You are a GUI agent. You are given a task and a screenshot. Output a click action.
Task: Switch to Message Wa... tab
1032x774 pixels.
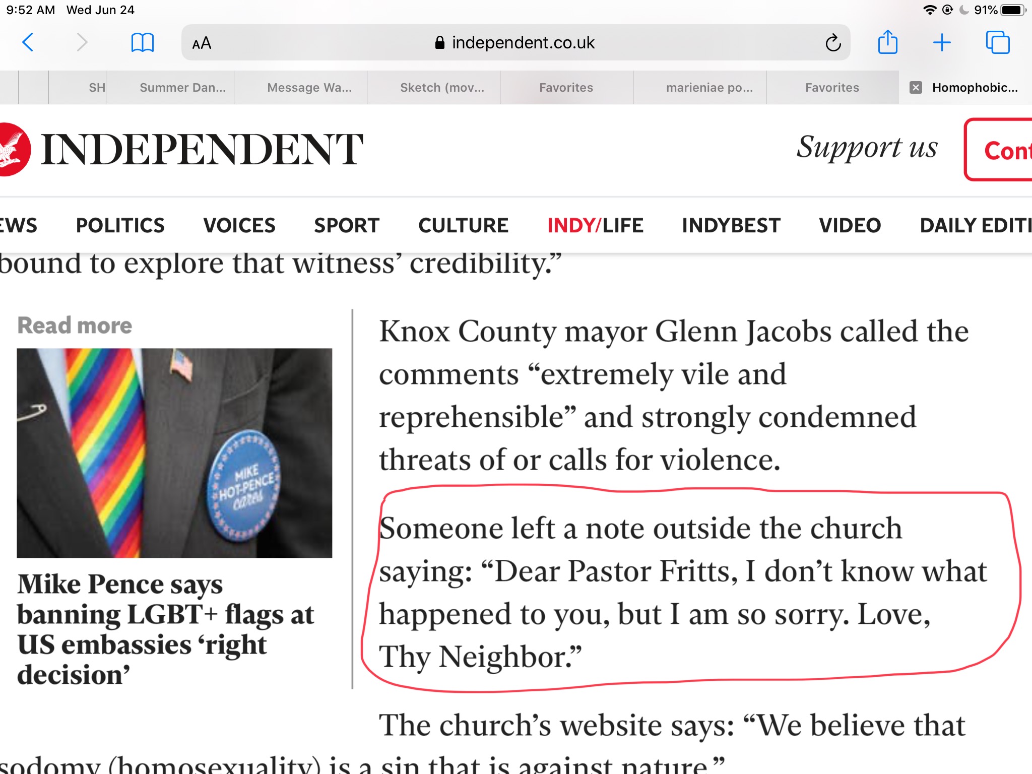pos(309,88)
